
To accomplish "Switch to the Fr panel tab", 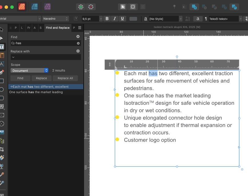I will click(29, 28).
